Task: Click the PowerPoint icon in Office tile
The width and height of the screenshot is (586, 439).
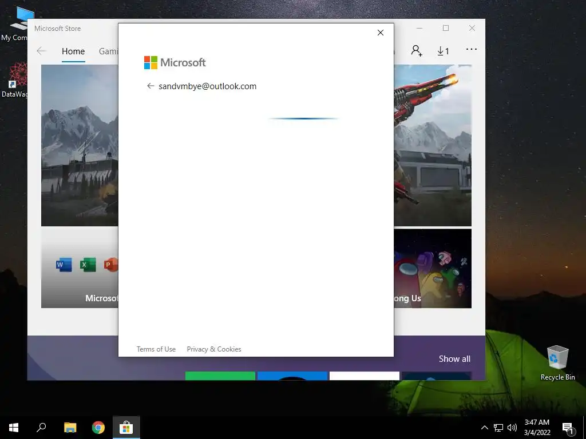Action: 111,265
